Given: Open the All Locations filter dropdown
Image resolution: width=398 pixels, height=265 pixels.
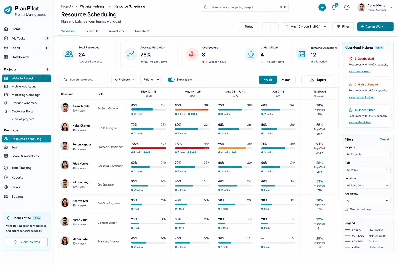Looking at the screenshot, I should pyautogui.click(x=368, y=185).
